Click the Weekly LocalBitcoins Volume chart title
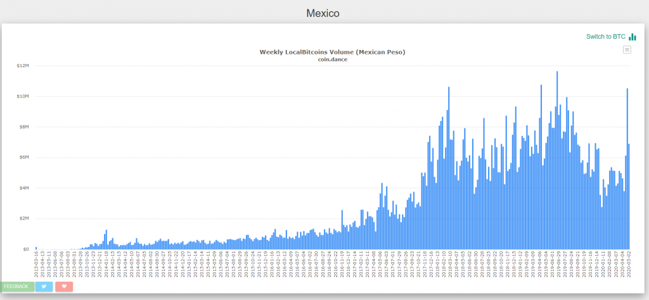The width and height of the screenshot is (649, 300). click(332, 52)
